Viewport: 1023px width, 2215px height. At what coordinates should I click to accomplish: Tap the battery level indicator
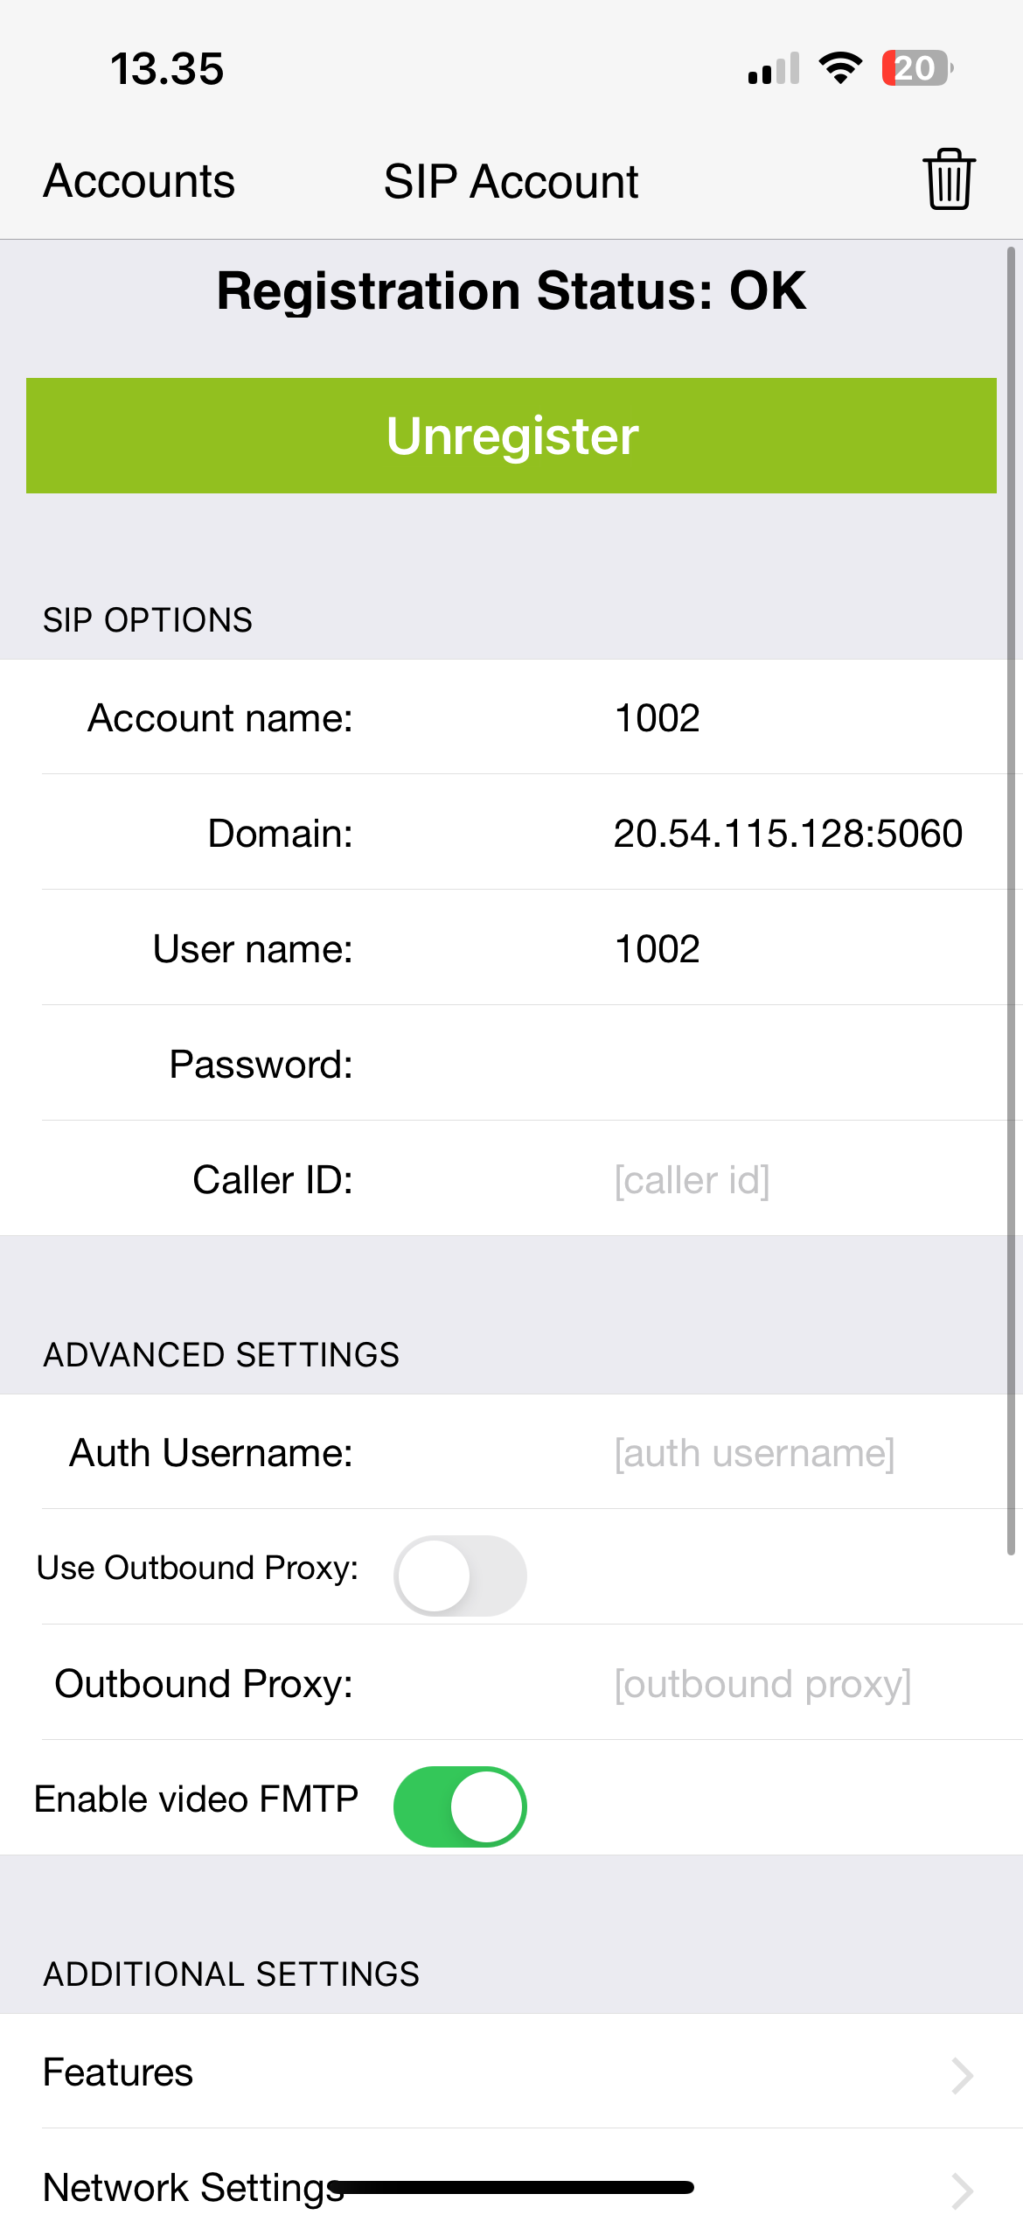(x=916, y=68)
